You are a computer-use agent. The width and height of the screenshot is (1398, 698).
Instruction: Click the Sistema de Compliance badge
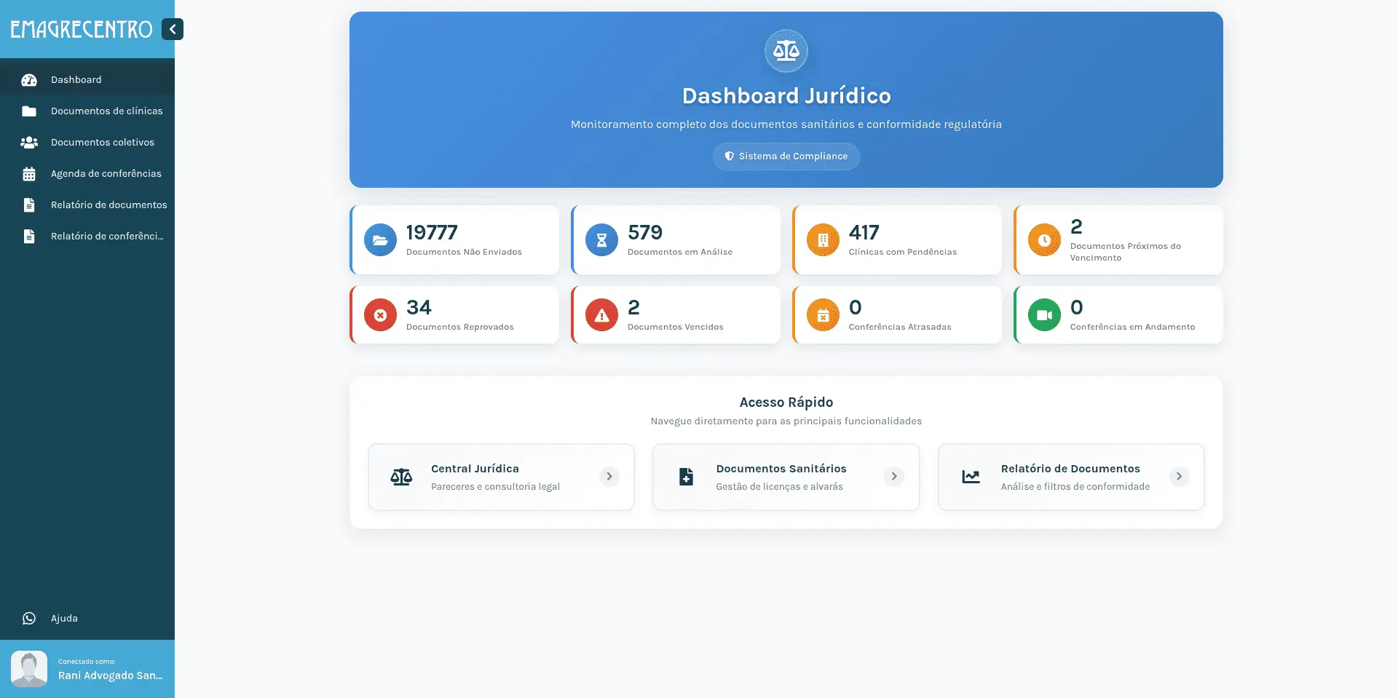(x=786, y=156)
